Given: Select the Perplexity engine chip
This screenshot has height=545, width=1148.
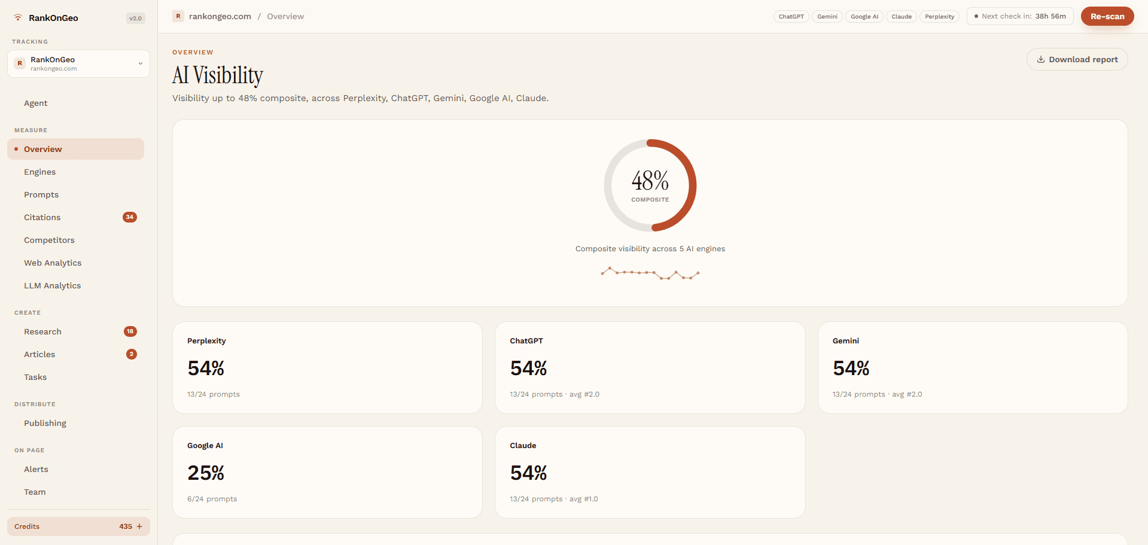Looking at the screenshot, I should coord(940,17).
